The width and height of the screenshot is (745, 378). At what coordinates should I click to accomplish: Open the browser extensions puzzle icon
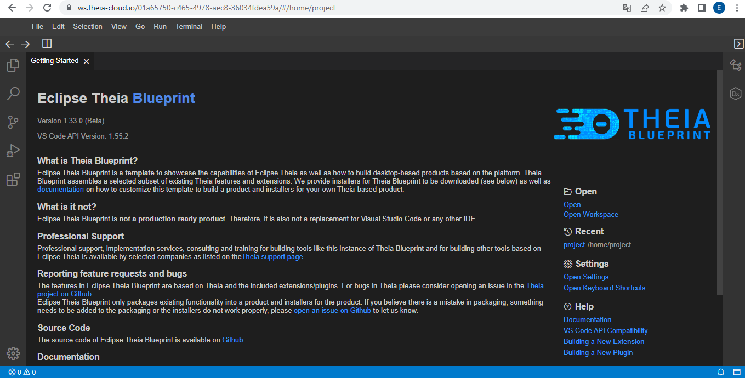pyautogui.click(x=684, y=8)
